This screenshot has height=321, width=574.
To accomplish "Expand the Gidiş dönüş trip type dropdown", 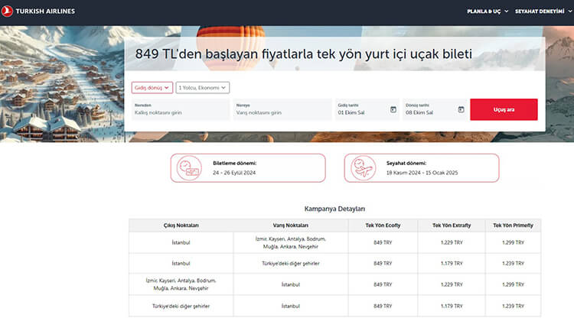I will coord(152,88).
